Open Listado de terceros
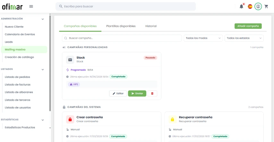Screen dimensions: 274x142 point(17,100)
